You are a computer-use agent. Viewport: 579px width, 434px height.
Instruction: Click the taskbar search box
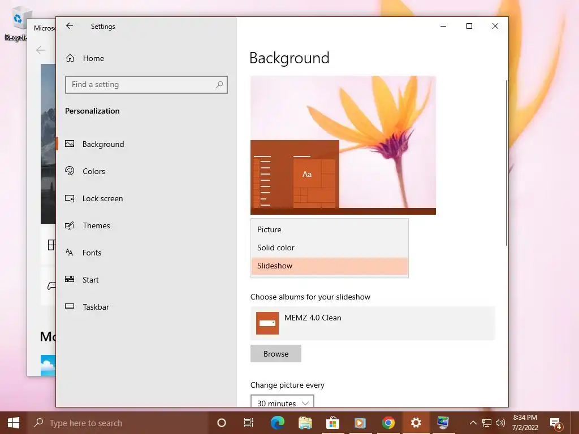tap(118, 423)
